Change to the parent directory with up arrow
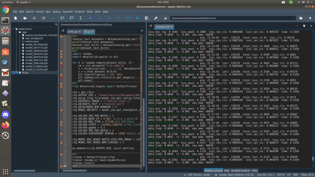 tap(310, 18)
